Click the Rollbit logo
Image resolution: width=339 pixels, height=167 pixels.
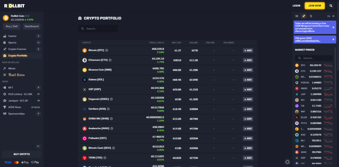coord(14,6)
